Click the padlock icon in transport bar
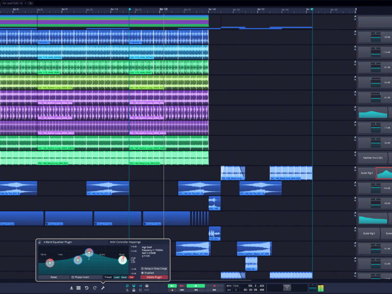Viewport: 392px width, 294px height. pyautogui.click(x=134, y=291)
